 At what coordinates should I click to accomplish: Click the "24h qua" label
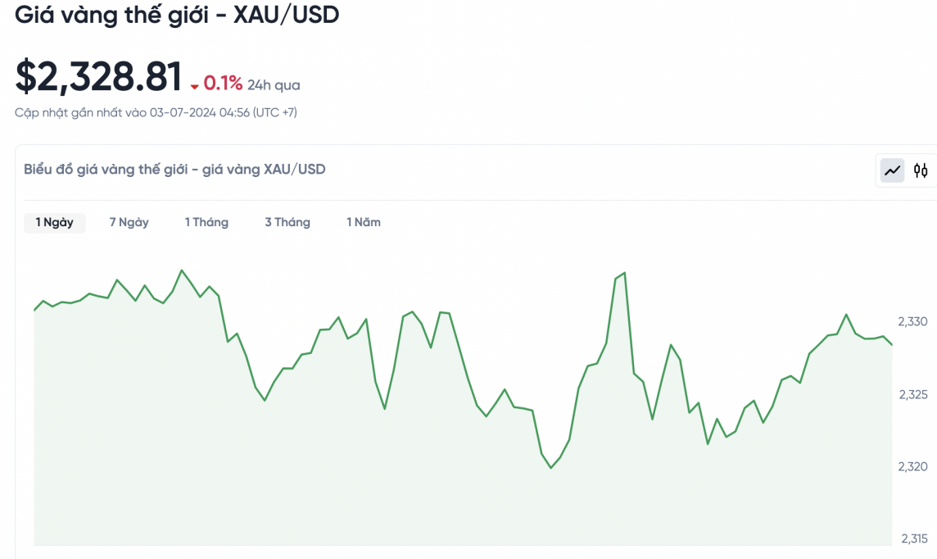pos(274,85)
